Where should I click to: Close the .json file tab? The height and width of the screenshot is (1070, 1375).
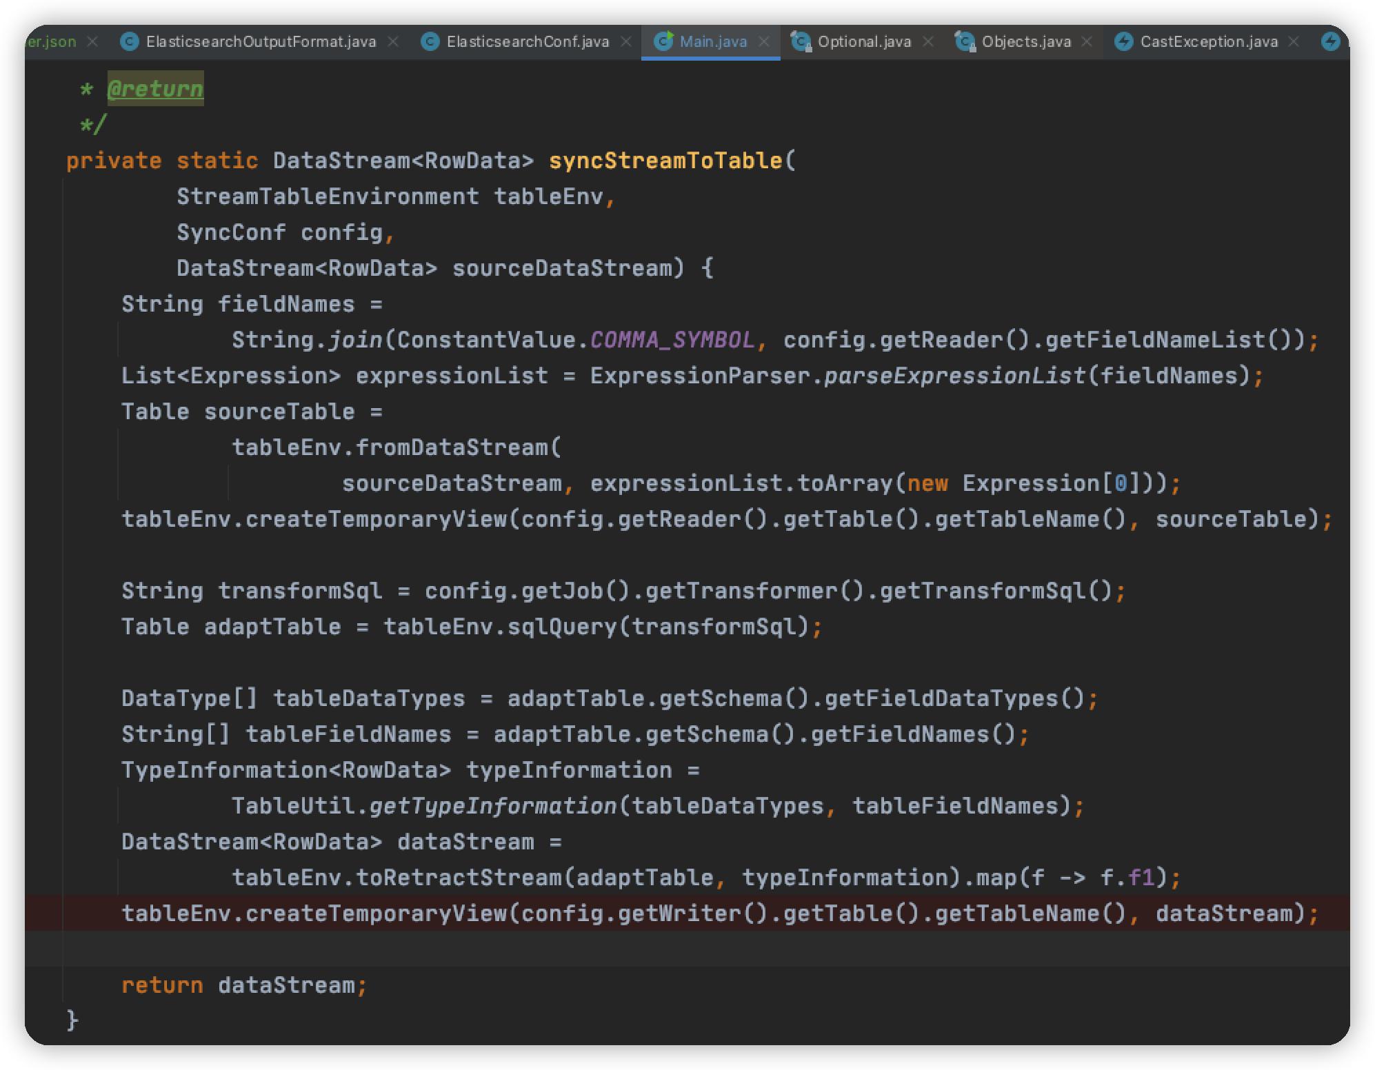click(x=92, y=42)
